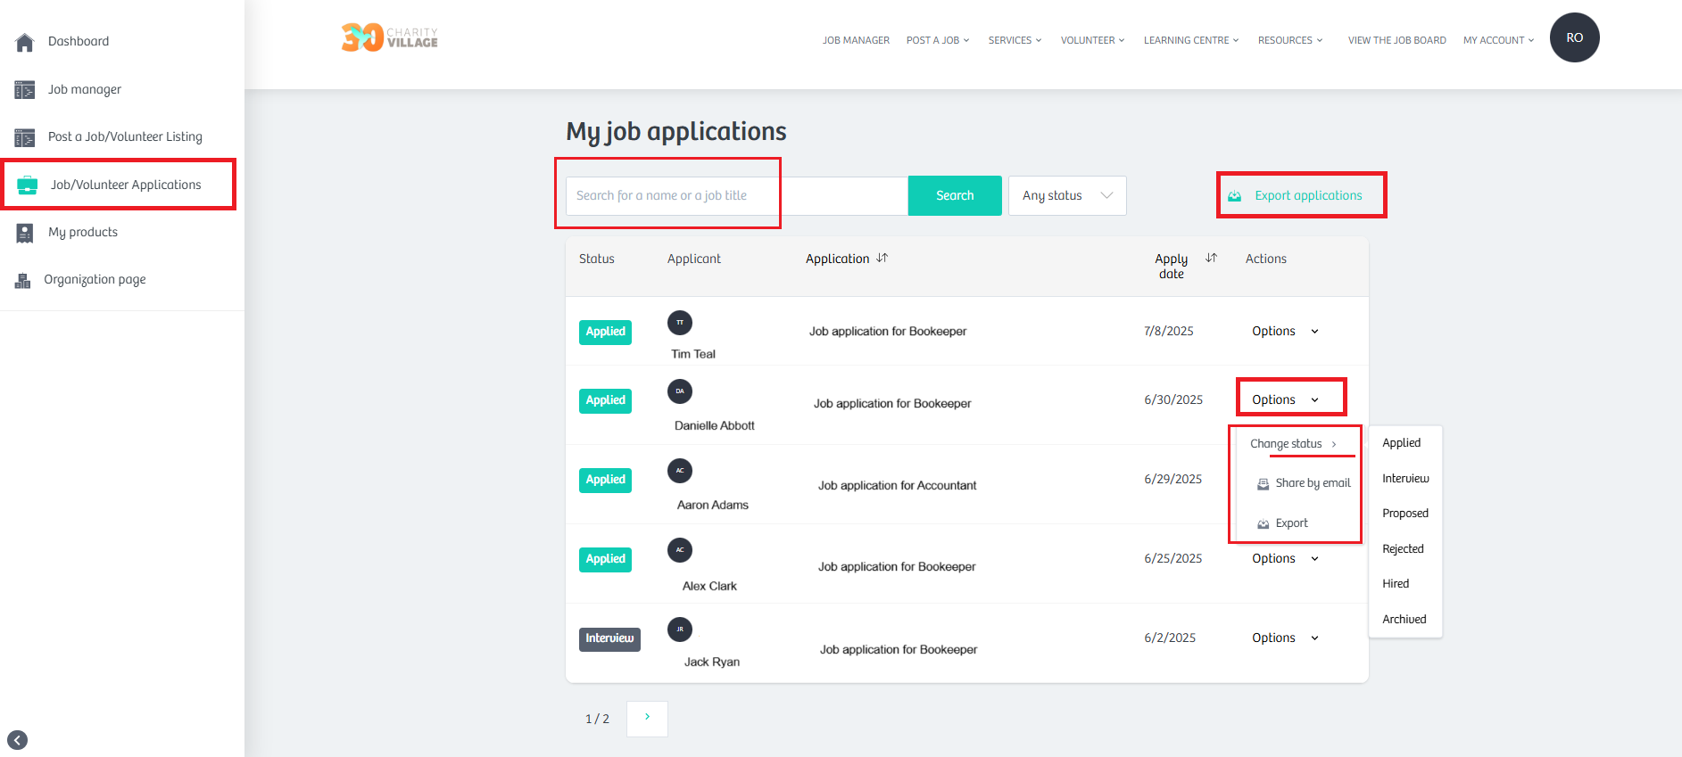Expand the Learning Centre top menu
This screenshot has height=757, width=1682.
[x=1191, y=40]
